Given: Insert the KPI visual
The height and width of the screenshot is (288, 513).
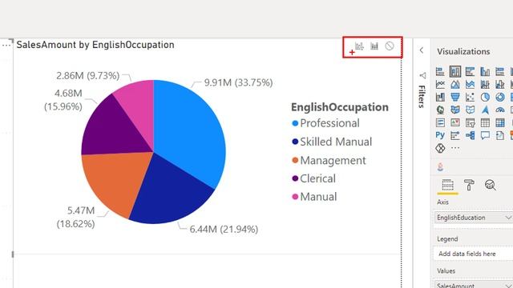Looking at the screenshot, I should [455, 122].
